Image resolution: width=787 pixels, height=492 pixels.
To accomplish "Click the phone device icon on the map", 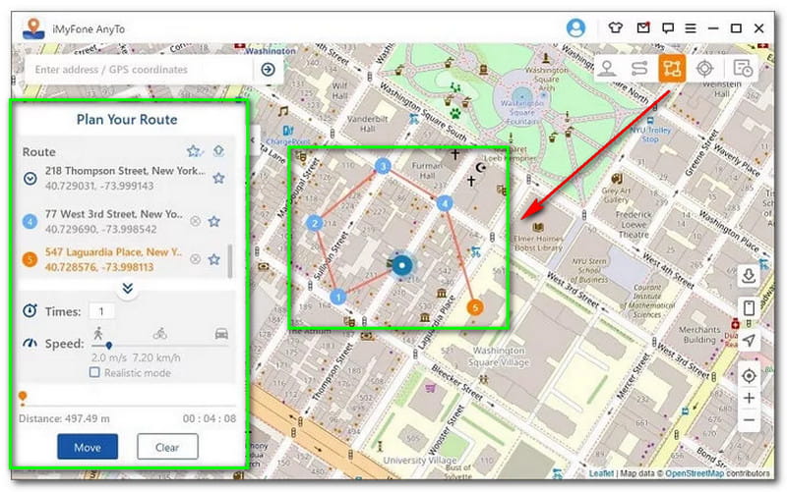I will tap(749, 307).
